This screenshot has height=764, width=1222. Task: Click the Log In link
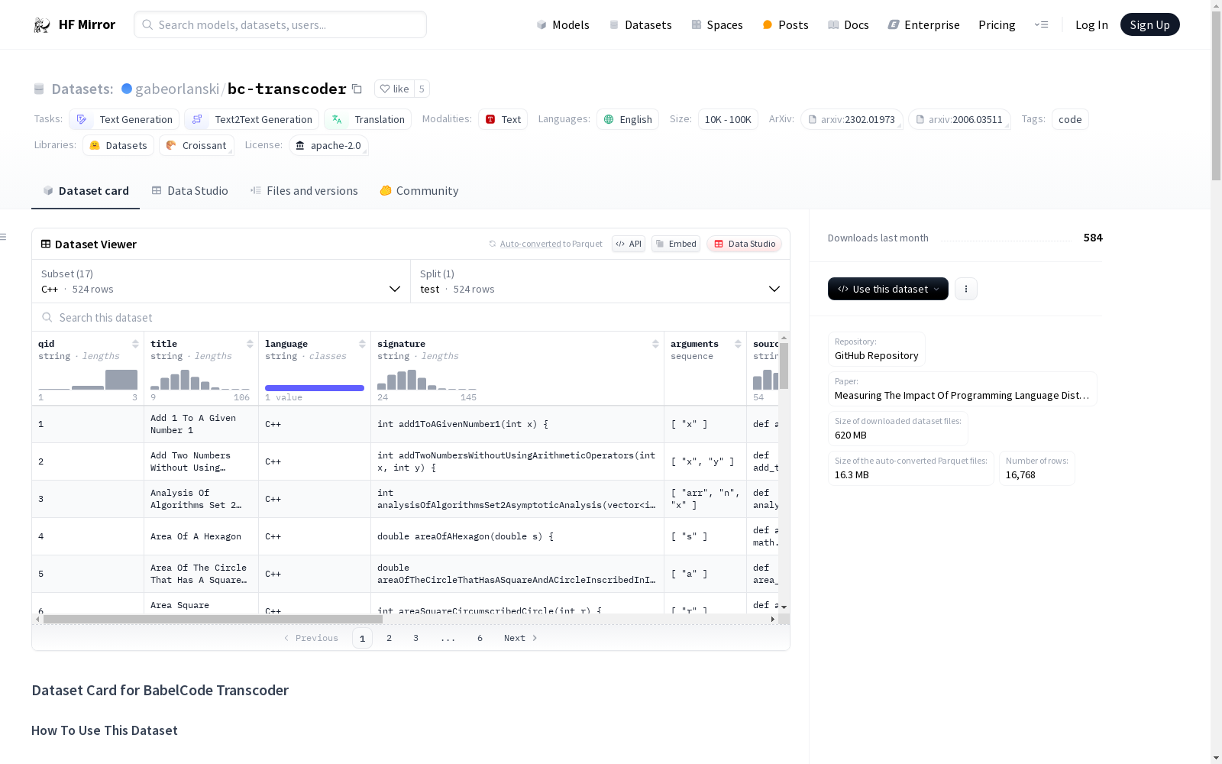click(x=1091, y=24)
